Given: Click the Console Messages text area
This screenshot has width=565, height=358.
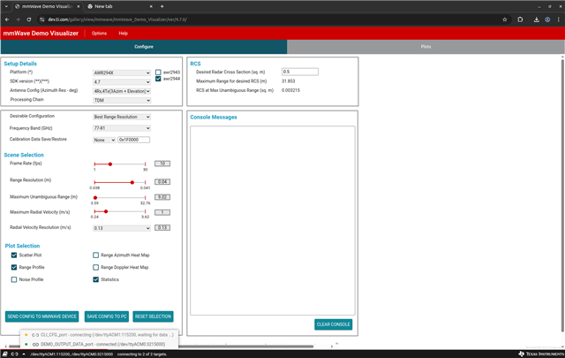Looking at the screenshot, I should click(x=273, y=220).
